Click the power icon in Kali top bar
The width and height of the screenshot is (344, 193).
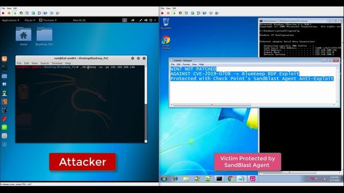(151, 20)
